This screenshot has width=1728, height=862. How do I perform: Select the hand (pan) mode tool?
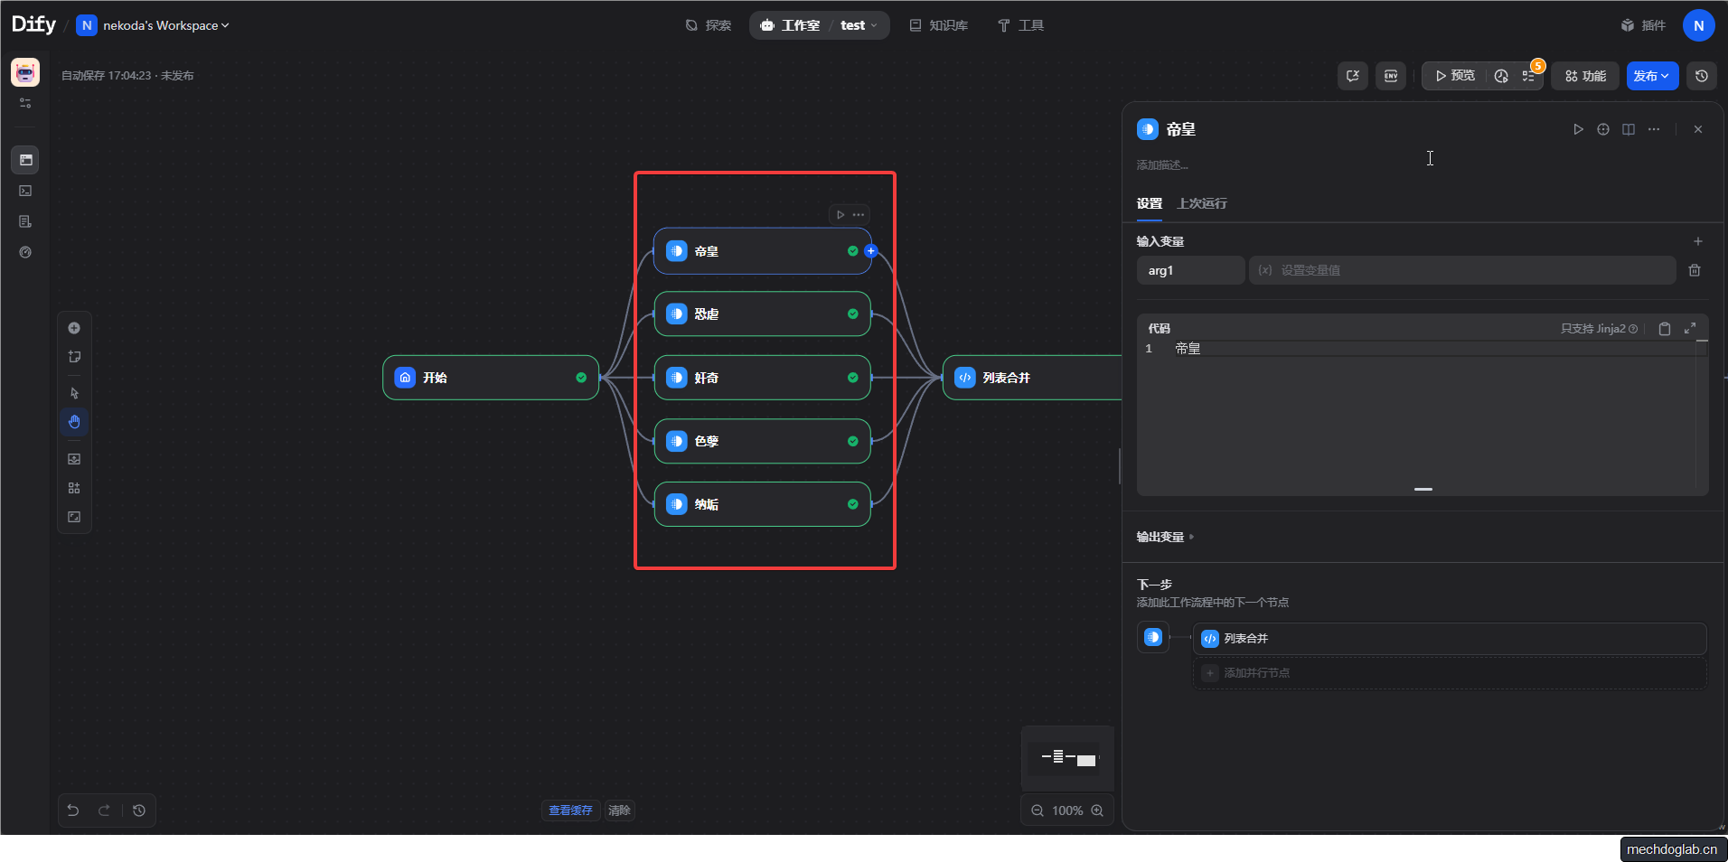point(74,422)
